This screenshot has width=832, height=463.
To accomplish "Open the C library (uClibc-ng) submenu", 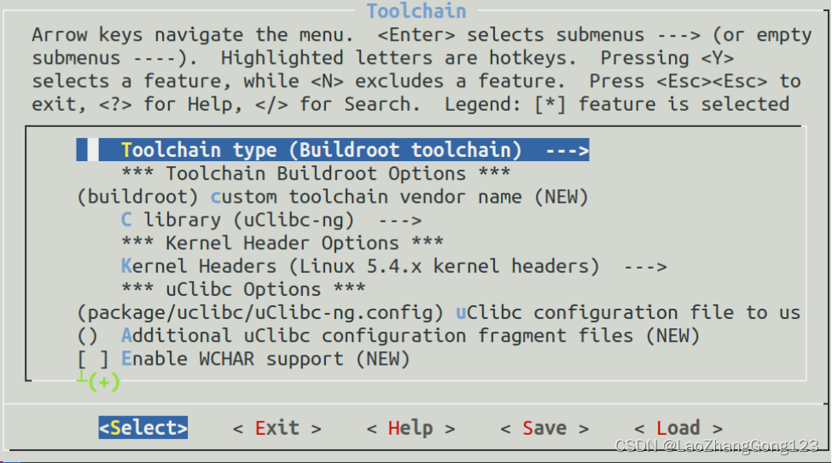I will (x=271, y=220).
